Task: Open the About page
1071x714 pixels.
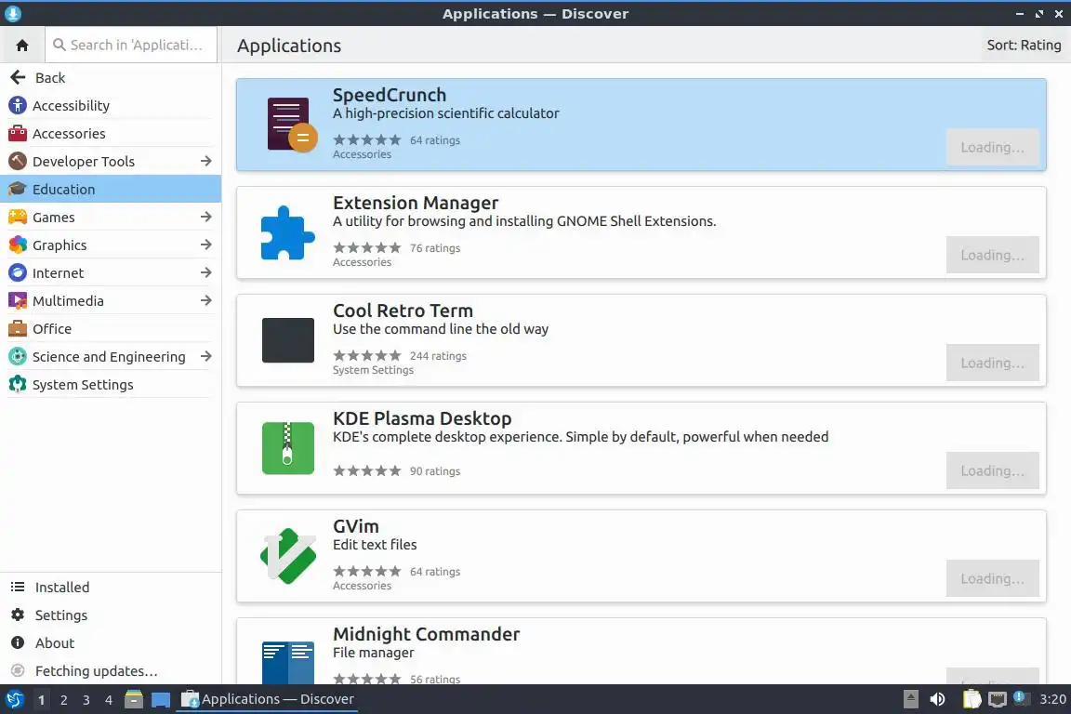Action: [111, 643]
